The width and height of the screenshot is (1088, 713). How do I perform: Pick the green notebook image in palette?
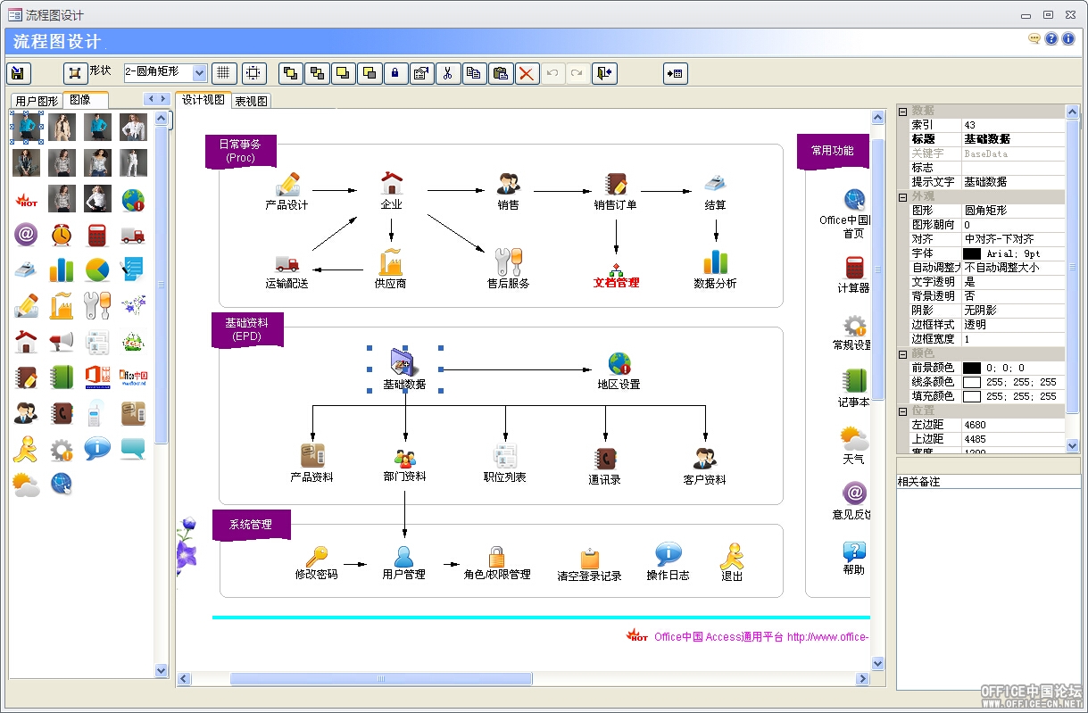tap(62, 377)
